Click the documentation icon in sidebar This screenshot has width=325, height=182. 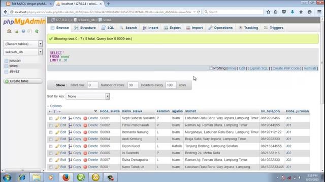point(30,31)
